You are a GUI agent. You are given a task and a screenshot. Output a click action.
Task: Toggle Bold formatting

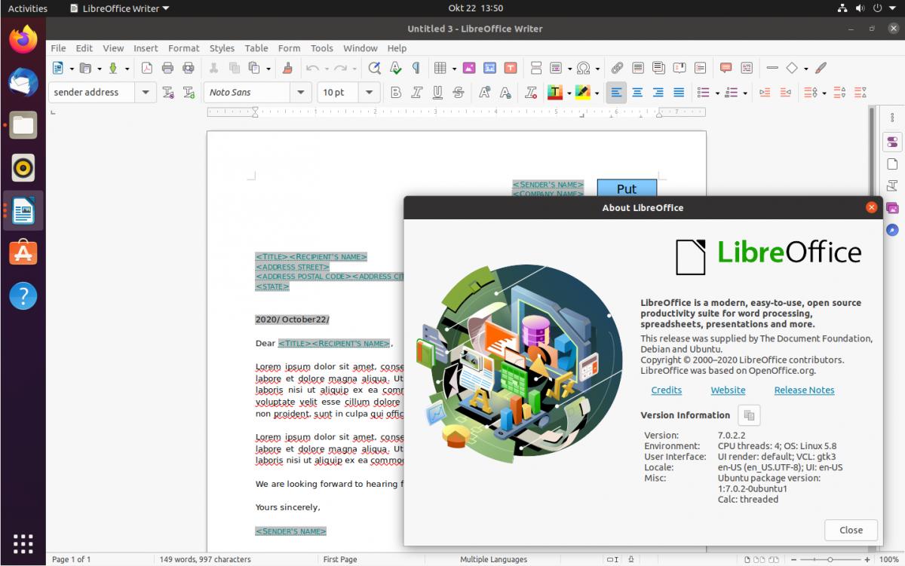coord(396,93)
